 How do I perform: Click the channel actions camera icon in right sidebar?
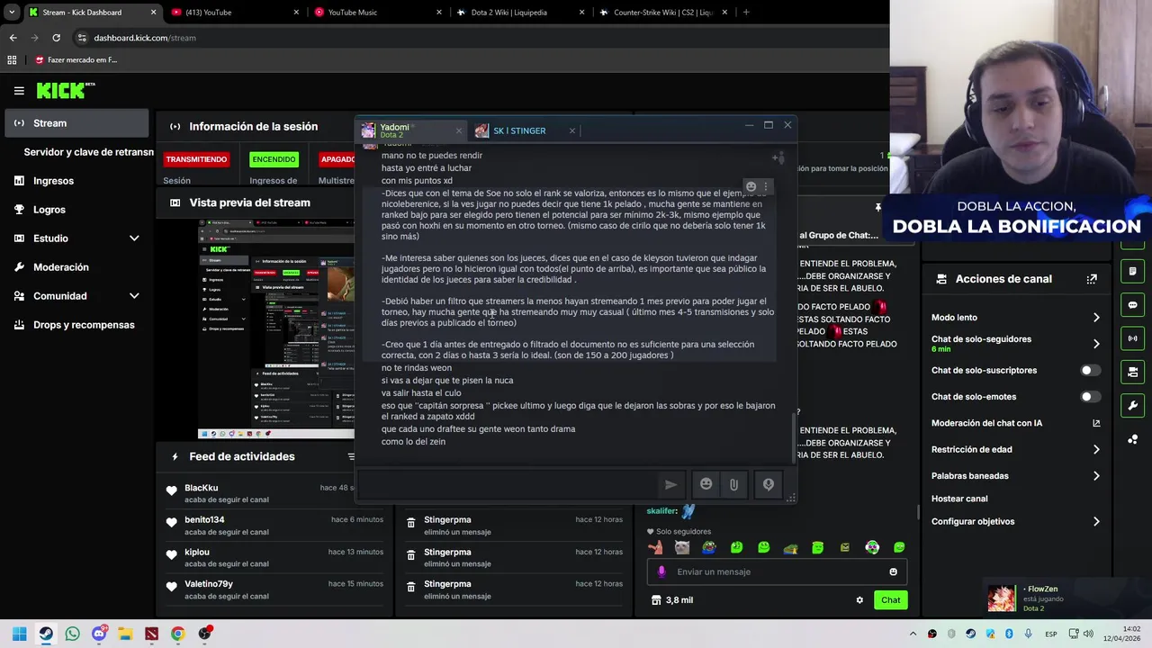(x=1132, y=372)
